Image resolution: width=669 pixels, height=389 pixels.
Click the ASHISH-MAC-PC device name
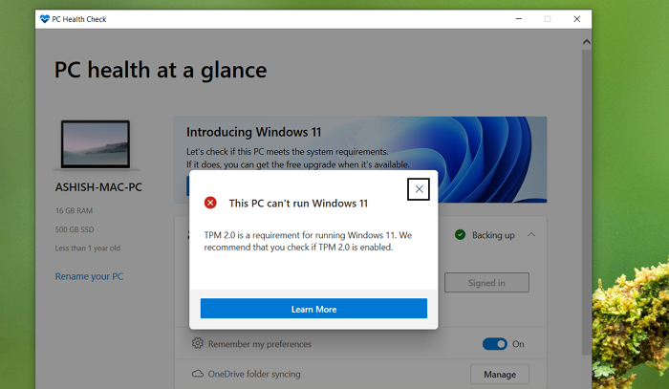coord(98,187)
